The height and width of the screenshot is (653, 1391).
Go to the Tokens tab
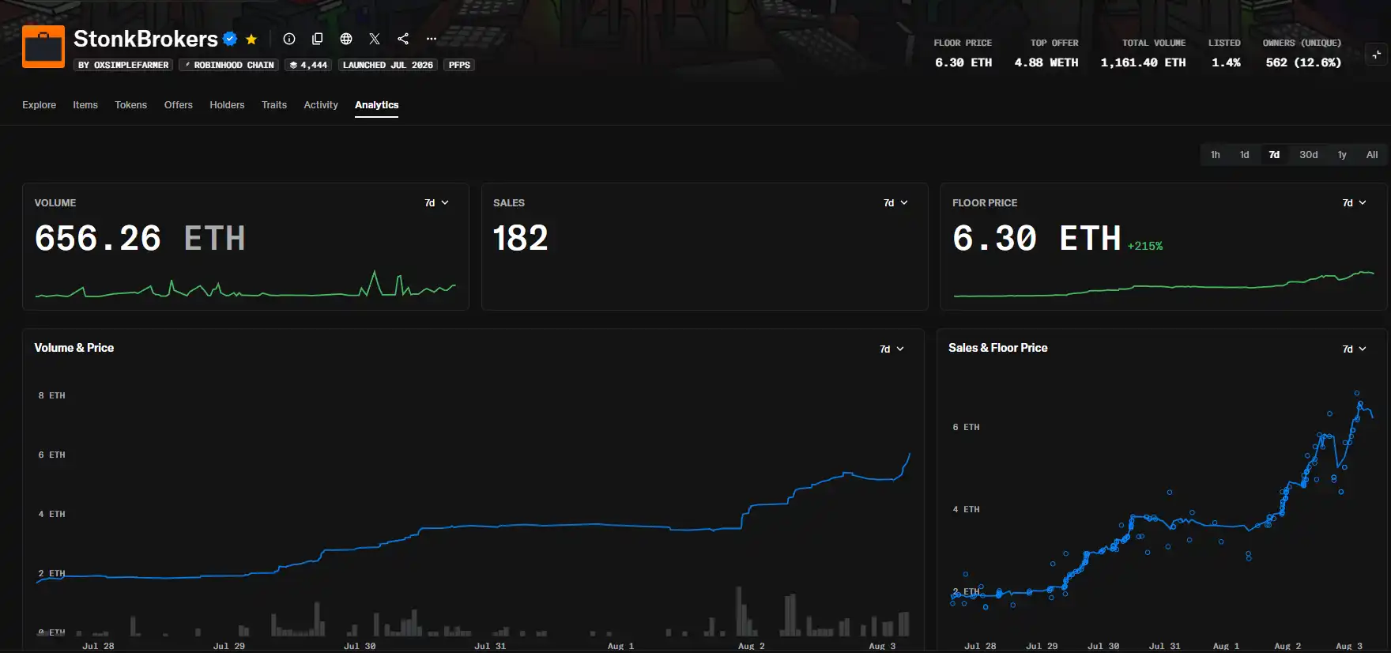(131, 105)
